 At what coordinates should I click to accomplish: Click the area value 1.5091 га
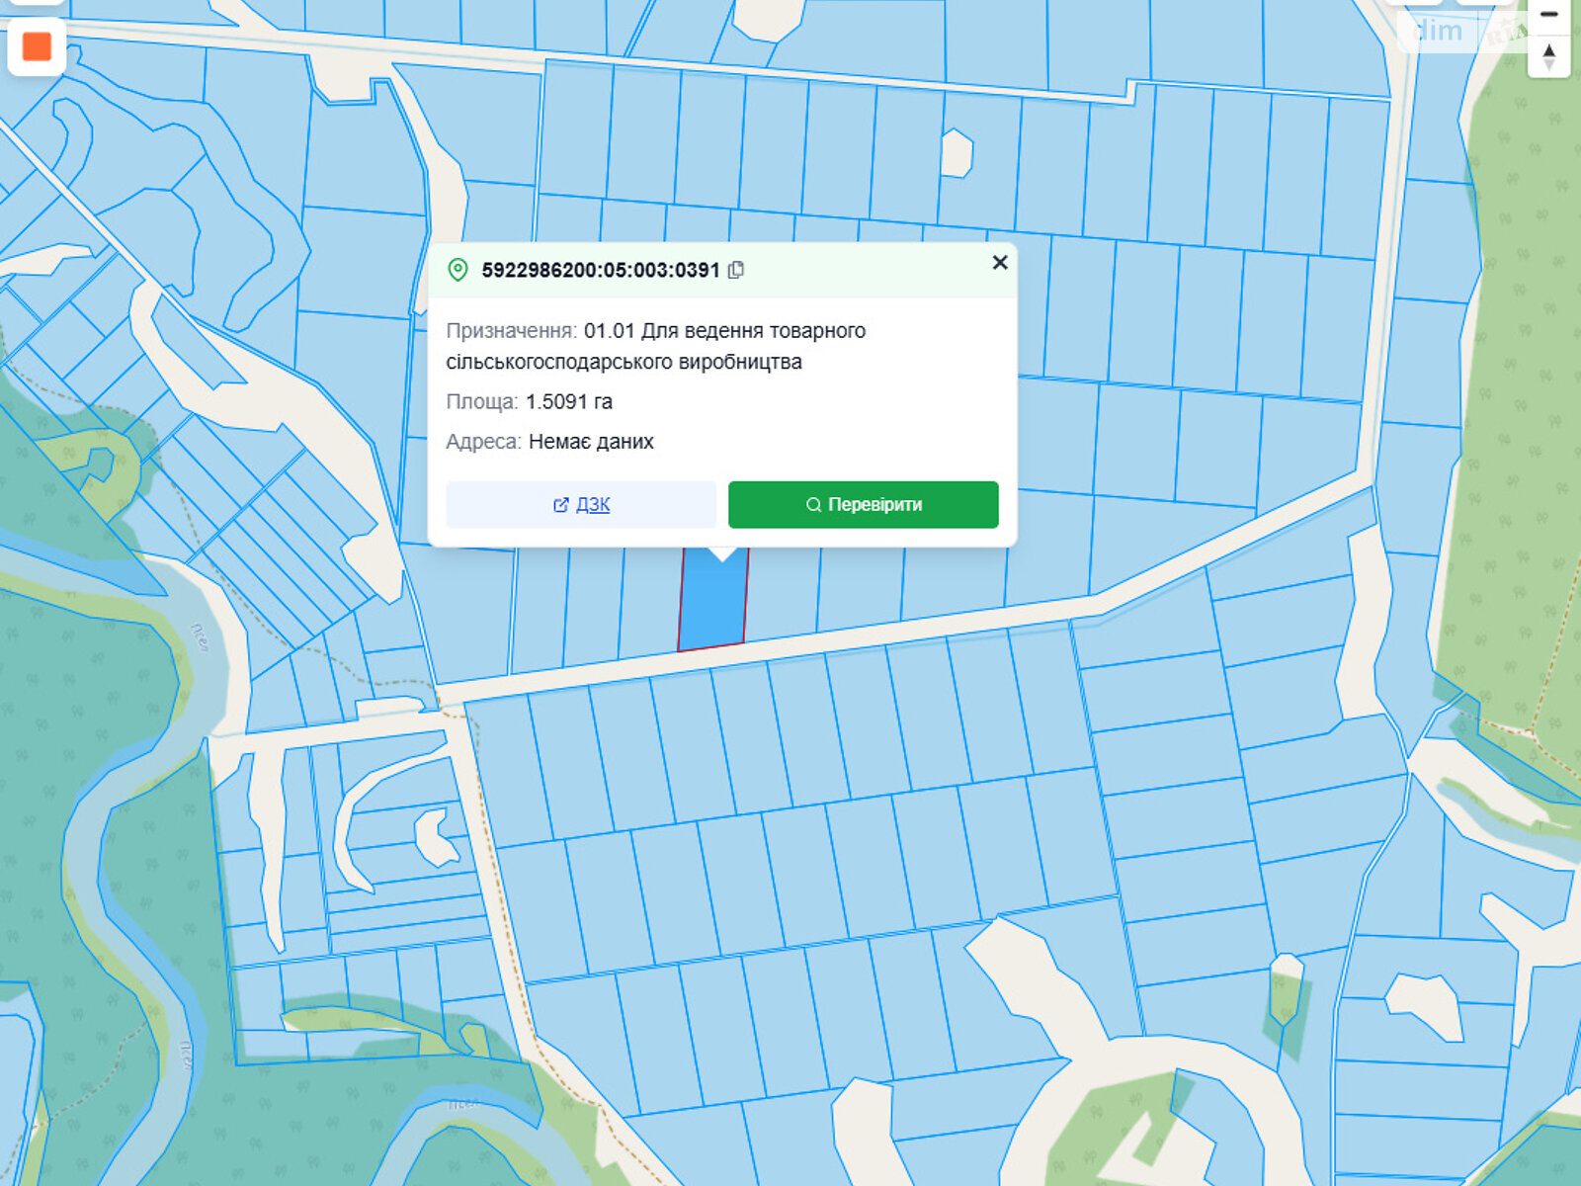[568, 402]
